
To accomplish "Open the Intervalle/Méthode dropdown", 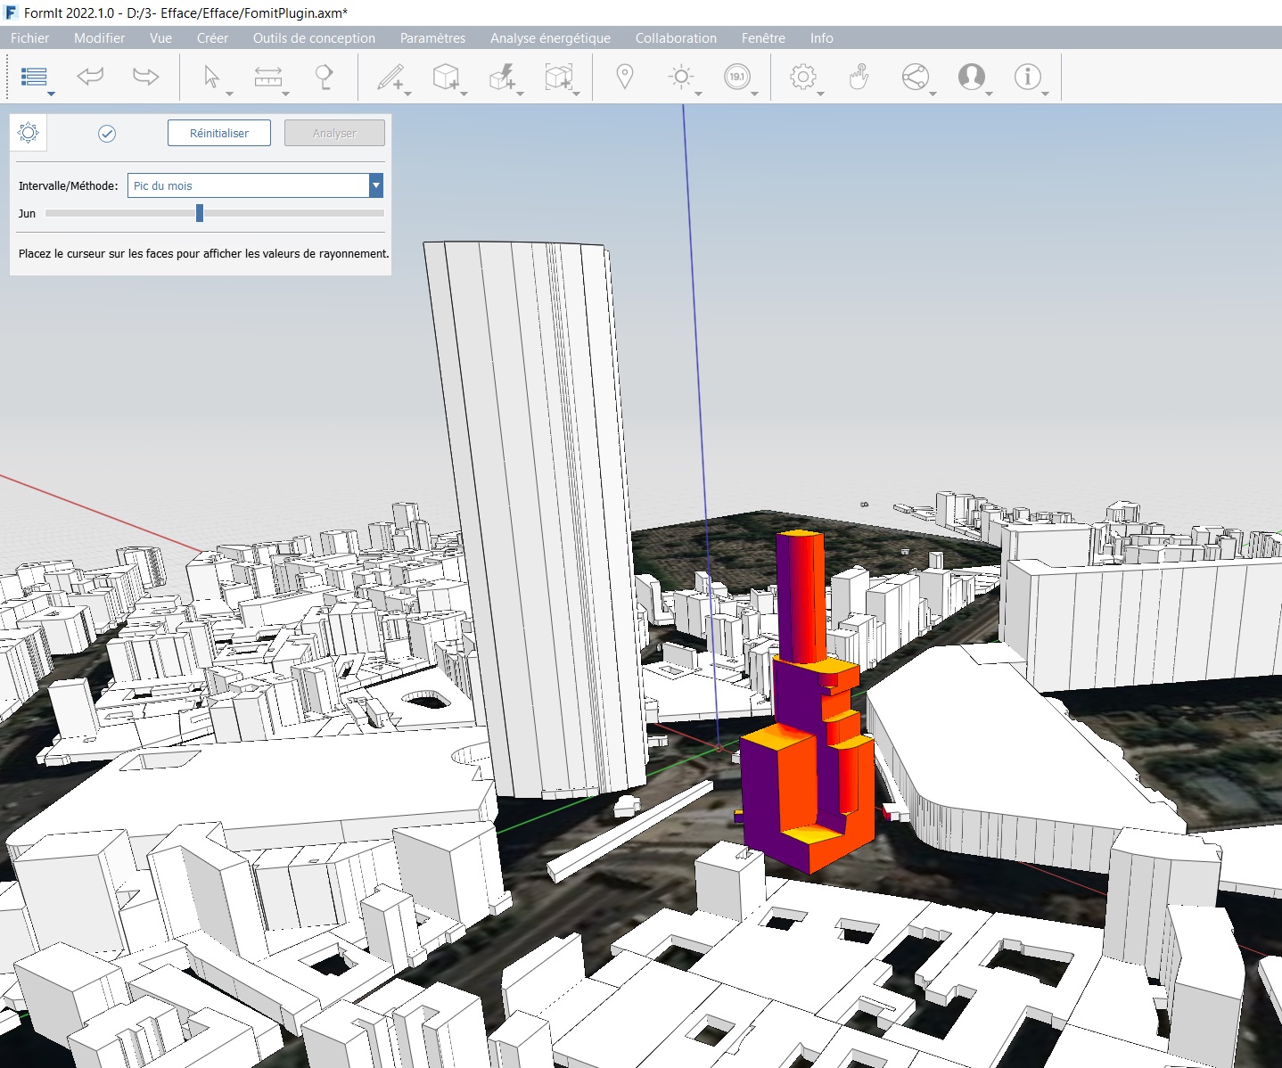I will [x=375, y=185].
